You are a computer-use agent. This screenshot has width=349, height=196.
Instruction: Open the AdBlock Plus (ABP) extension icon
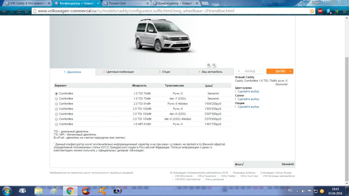320,11
